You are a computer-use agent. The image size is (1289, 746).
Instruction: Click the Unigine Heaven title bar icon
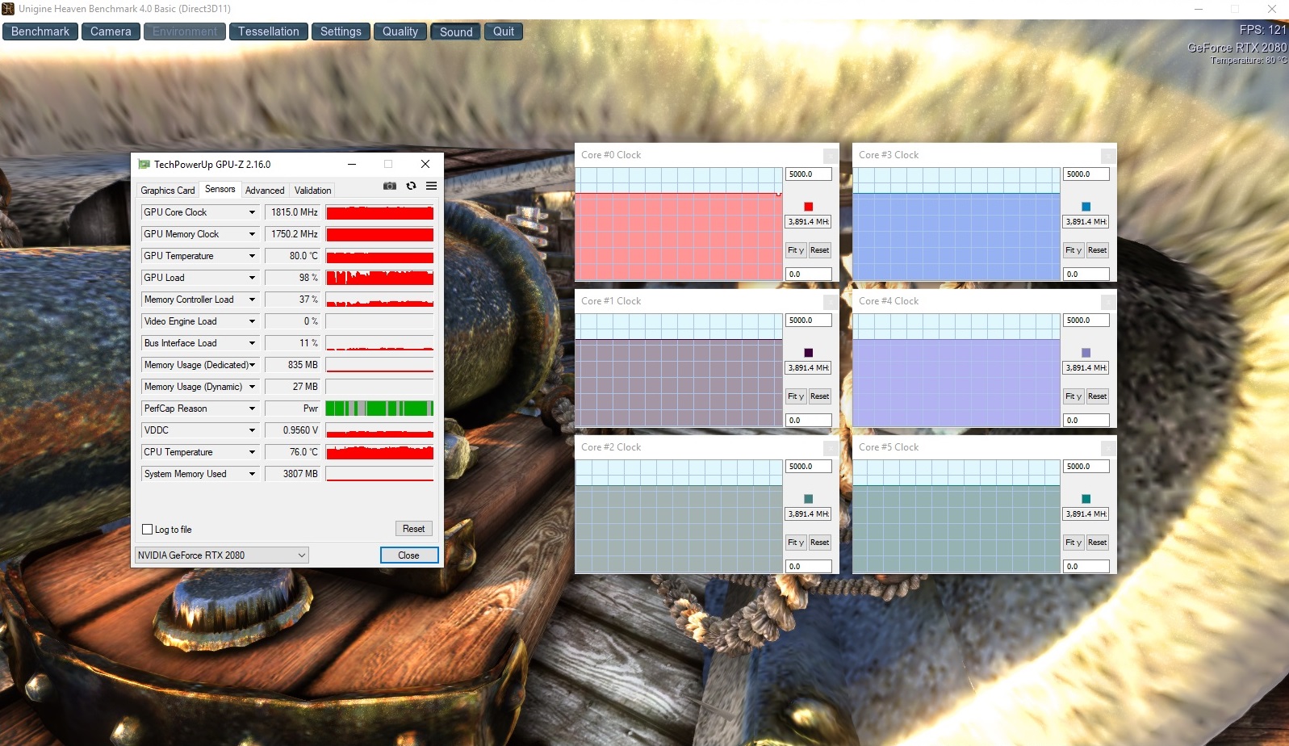pos(8,9)
